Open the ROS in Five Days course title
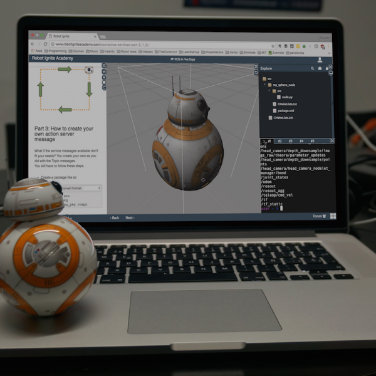This screenshot has width=376, height=376. click(x=183, y=60)
